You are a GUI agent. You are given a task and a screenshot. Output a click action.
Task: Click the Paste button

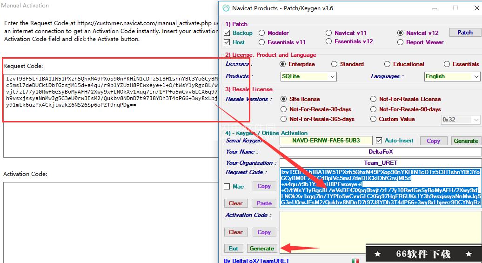point(264,203)
